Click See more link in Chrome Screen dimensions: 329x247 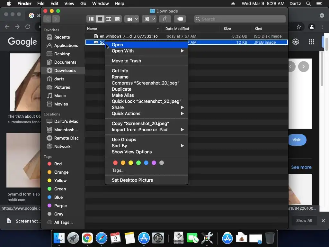coord(301,167)
